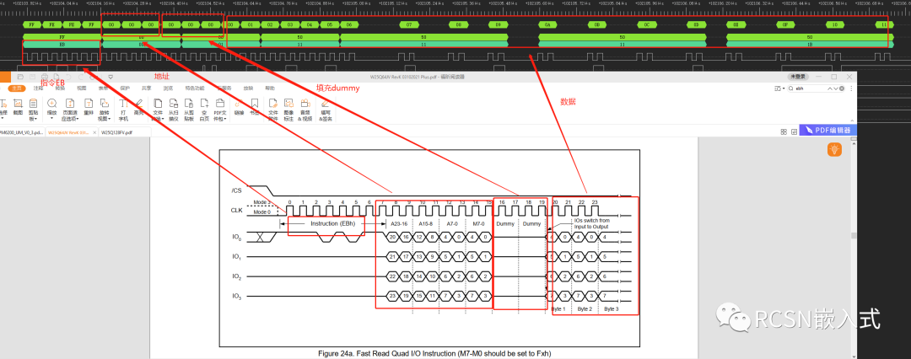
Task: Choose the 高亮 highlight tool
Action: (x=138, y=107)
